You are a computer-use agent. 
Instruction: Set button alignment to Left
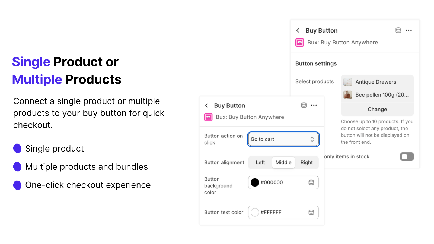tap(260, 162)
